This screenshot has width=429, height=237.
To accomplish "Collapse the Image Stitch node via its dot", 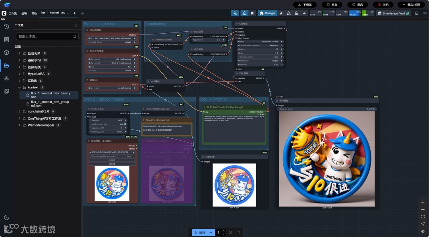I will click(x=89, y=109).
